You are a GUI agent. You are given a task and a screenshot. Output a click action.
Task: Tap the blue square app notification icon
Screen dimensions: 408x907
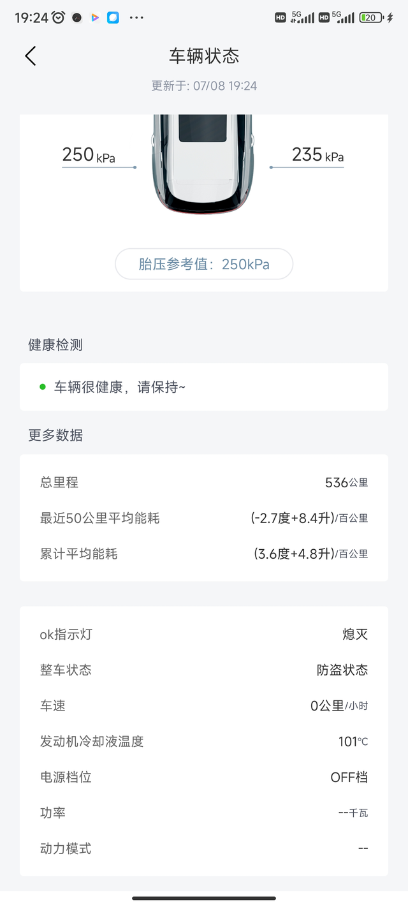click(x=113, y=18)
